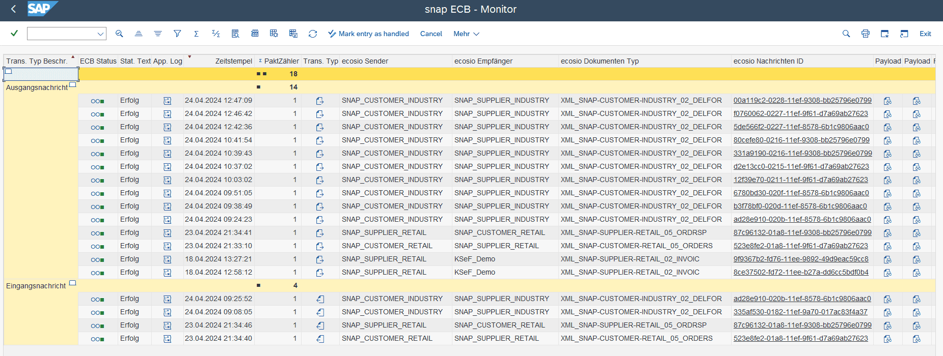The image size is (943, 356).
Task: Collapse the Ausgangsnachricht group
Action: point(72,85)
